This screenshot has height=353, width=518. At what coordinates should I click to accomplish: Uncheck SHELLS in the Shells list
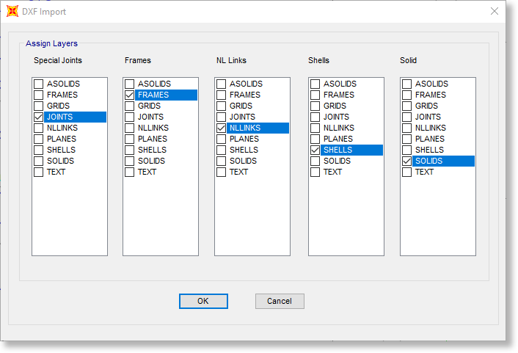pos(315,150)
